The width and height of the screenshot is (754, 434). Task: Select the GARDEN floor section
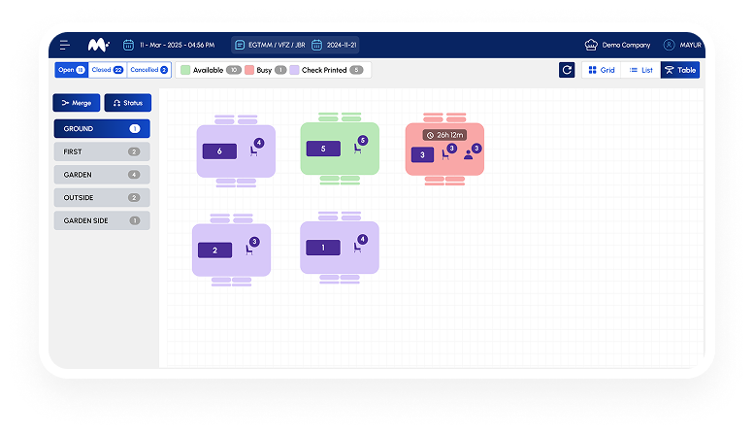click(x=102, y=175)
